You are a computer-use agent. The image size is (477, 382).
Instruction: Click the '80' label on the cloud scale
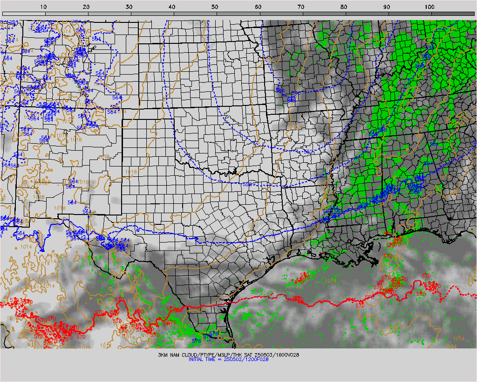pos(344,7)
